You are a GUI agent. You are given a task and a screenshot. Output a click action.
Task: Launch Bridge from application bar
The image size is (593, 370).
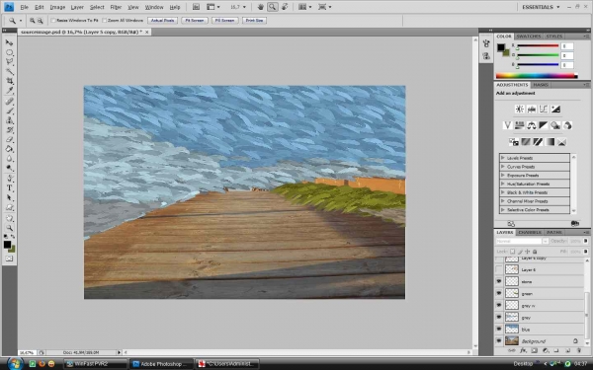(196, 7)
